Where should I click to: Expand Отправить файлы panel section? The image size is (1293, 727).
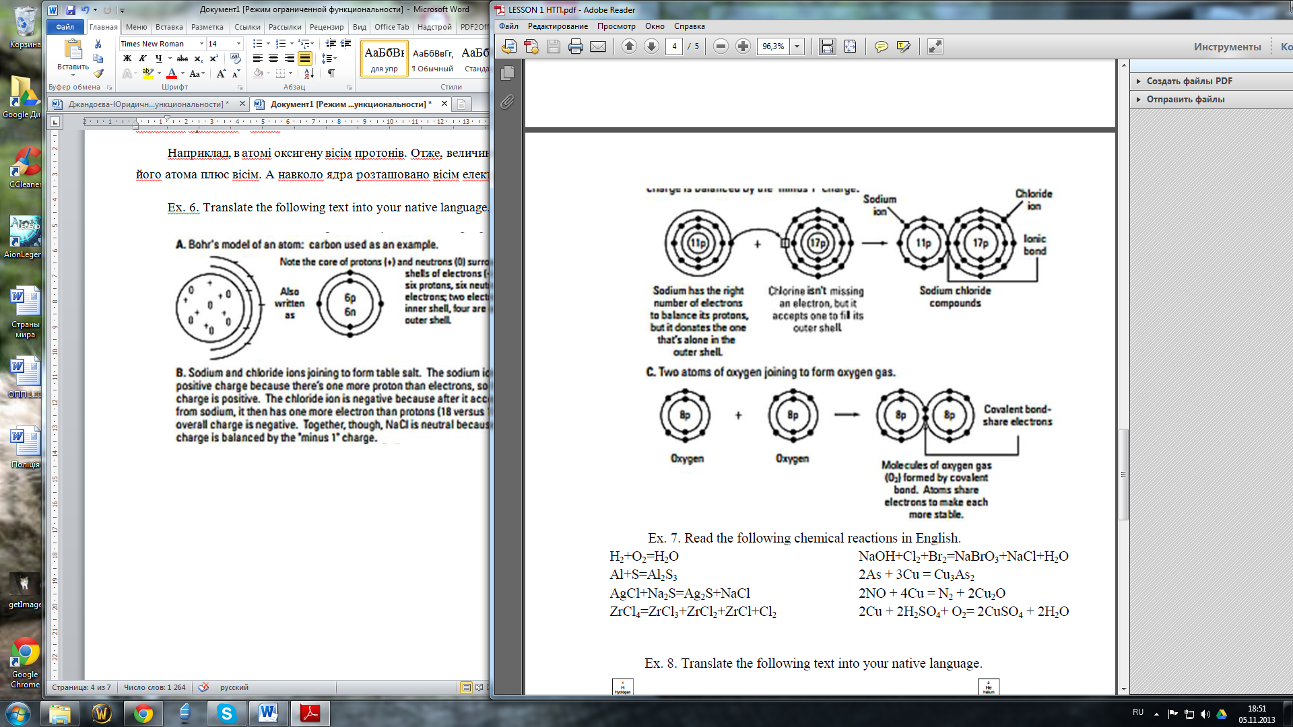pos(1185,99)
